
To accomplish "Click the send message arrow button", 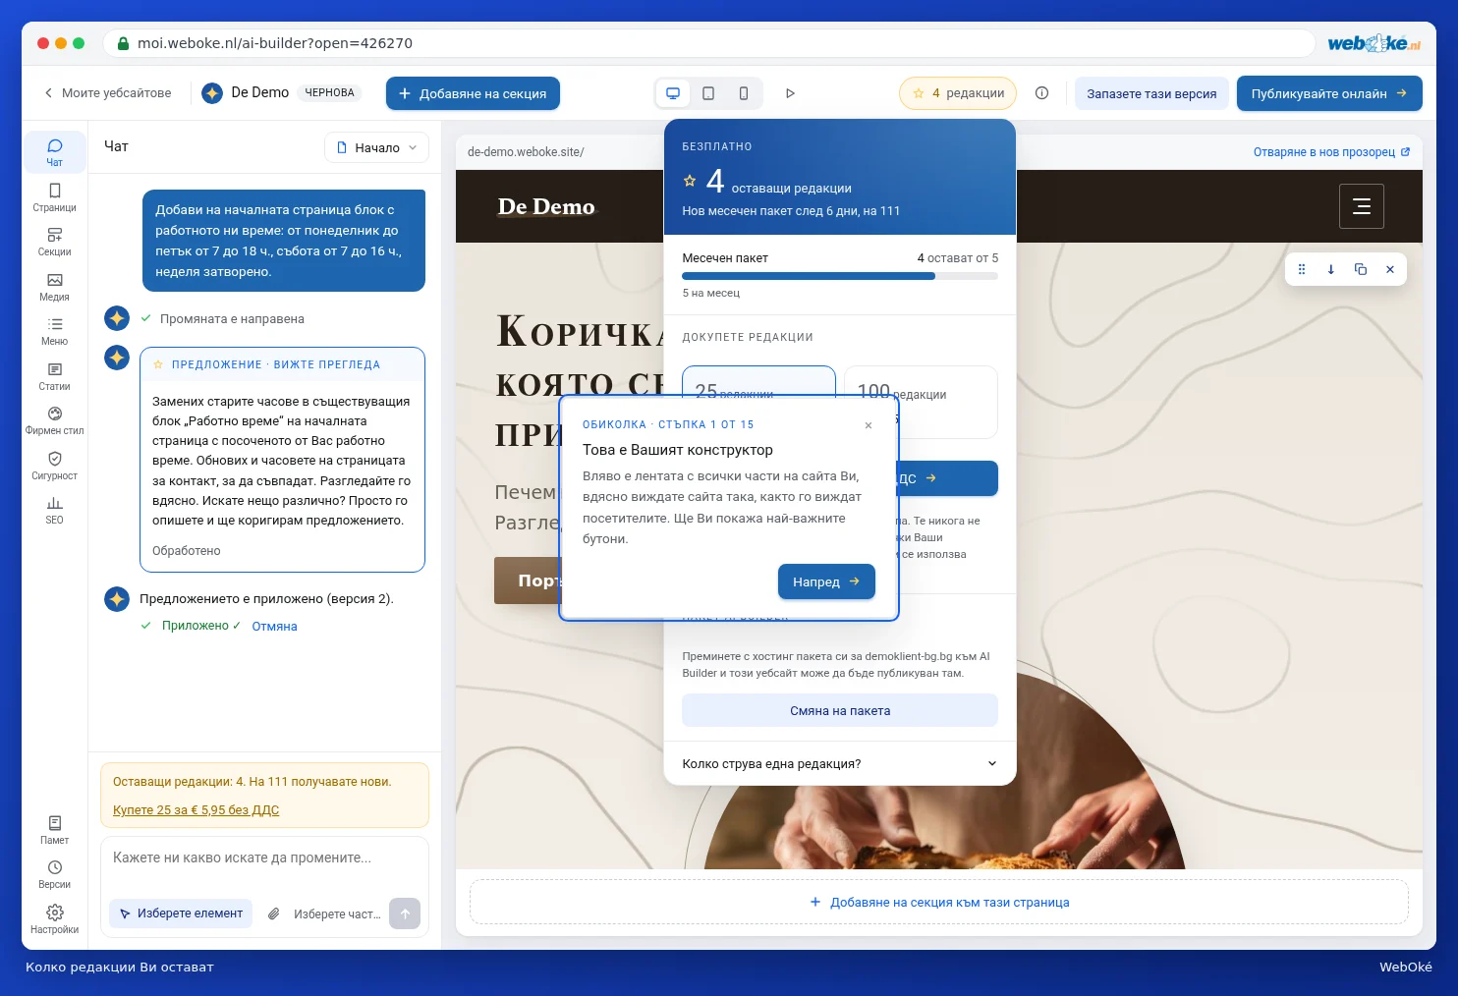I will click(x=405, y=913).
